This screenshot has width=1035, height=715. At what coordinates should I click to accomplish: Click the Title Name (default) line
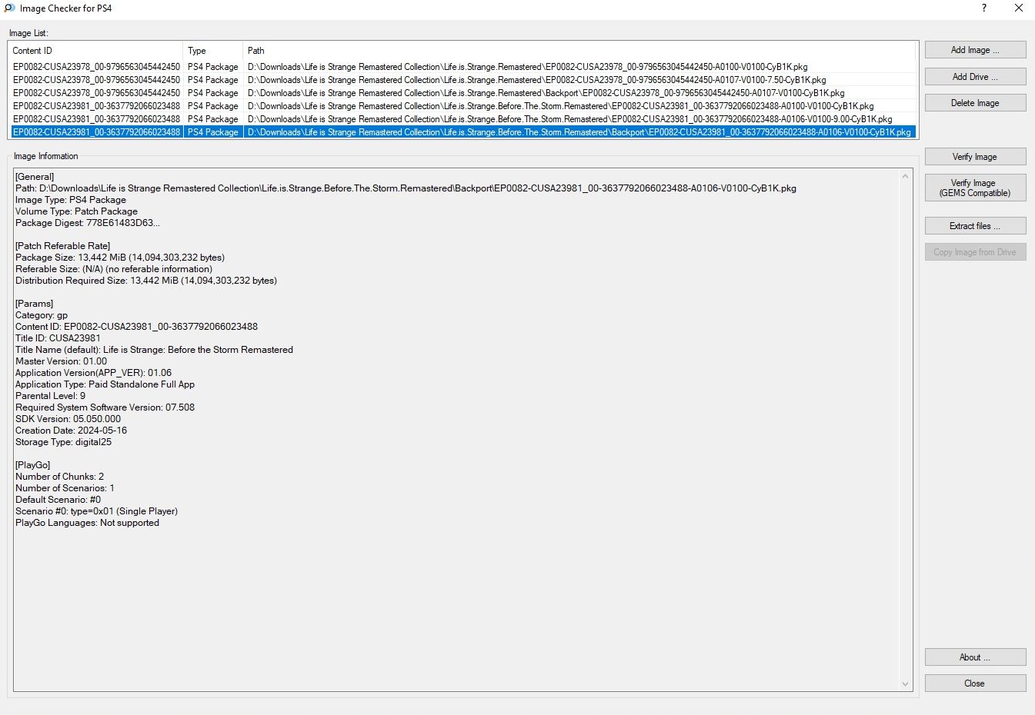point(154,350)
